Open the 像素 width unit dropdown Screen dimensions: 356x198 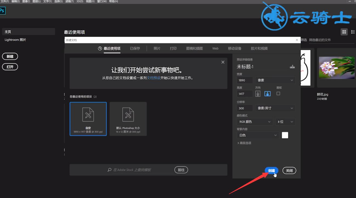click(x=275, y=80)
